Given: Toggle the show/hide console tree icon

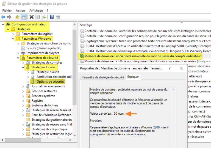Looking at the screenshot, I should 24,17.
